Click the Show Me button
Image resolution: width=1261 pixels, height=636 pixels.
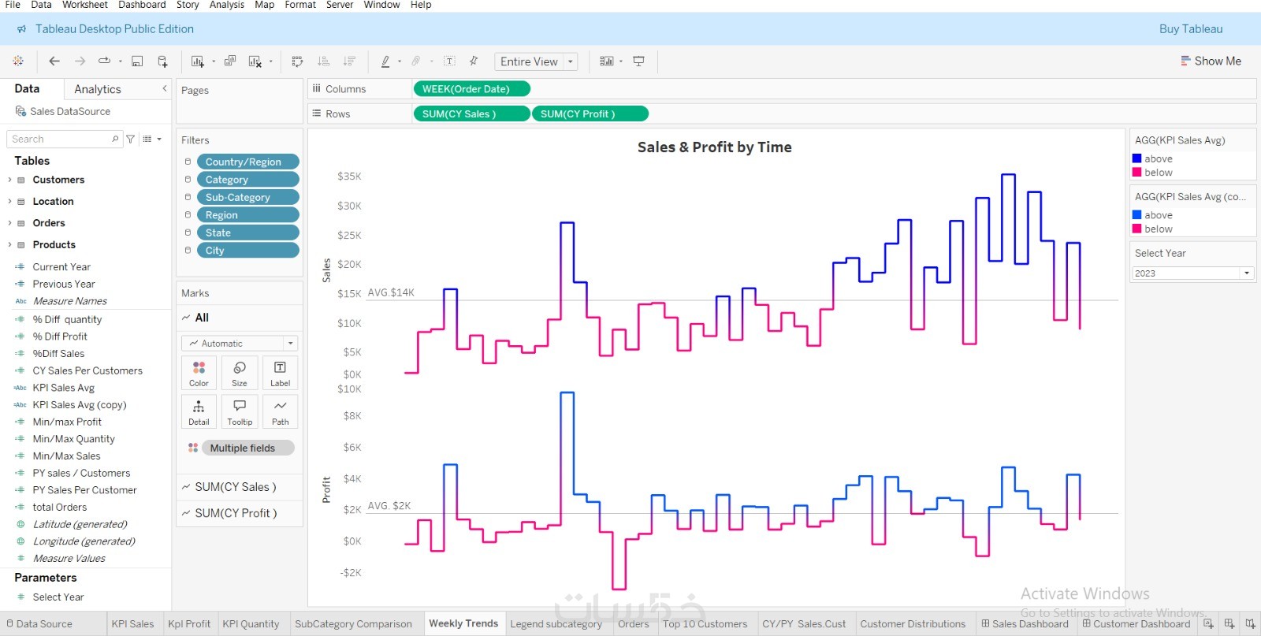pyautogui.click(x=1211, y=61)
